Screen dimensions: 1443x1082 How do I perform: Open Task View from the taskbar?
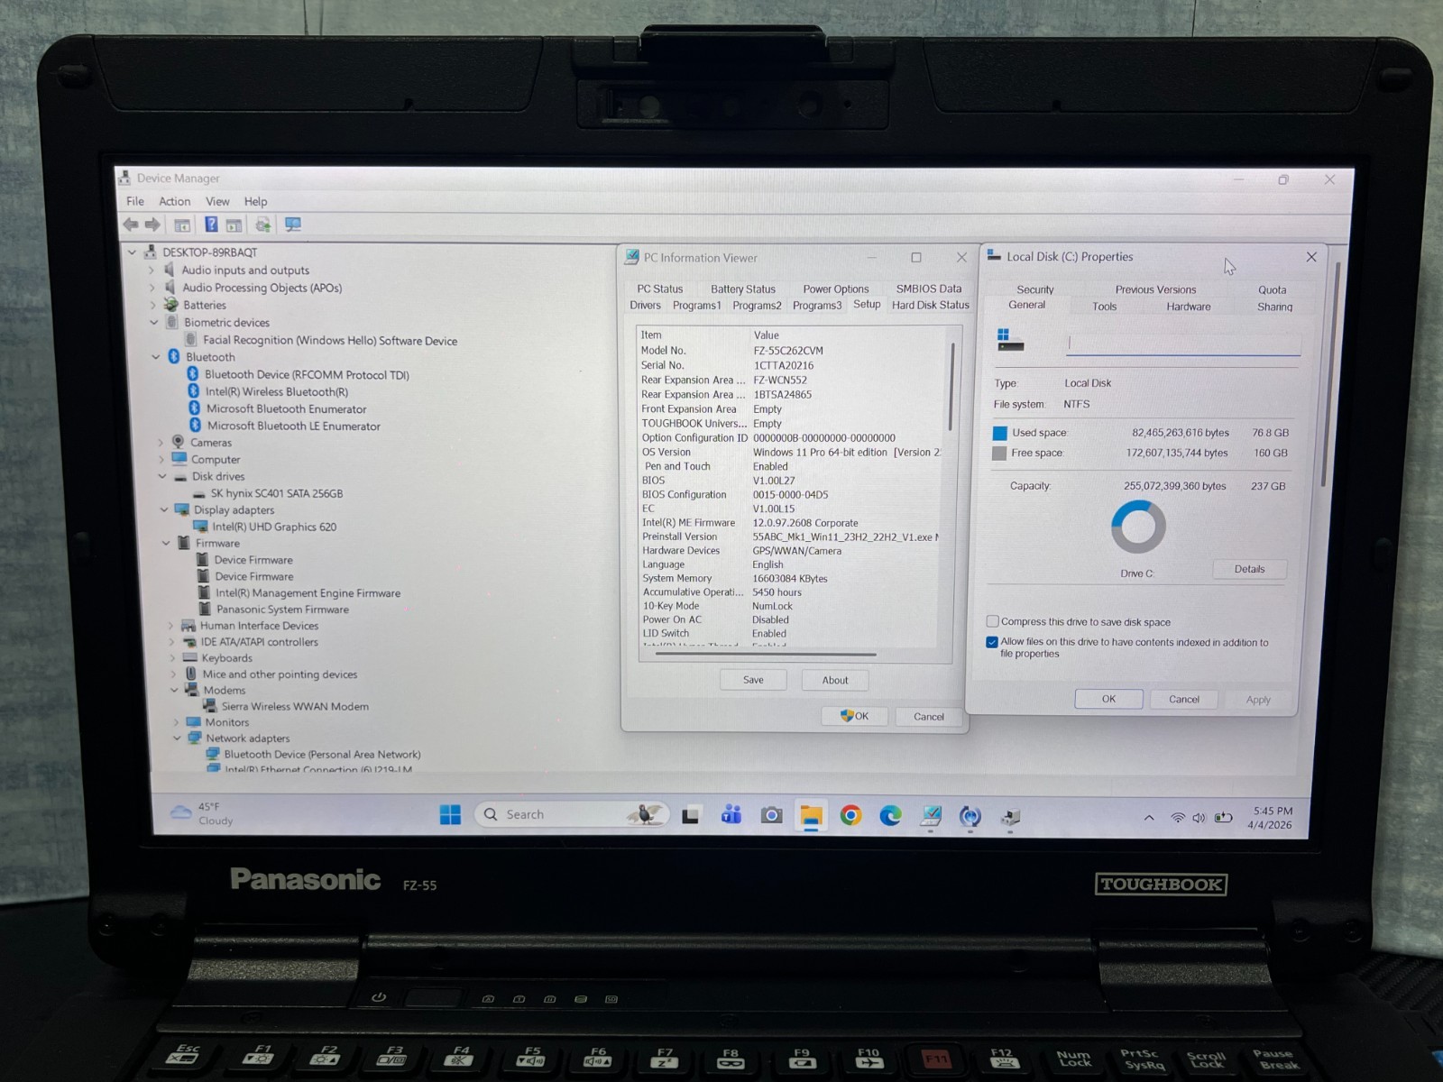coord(691,816)
